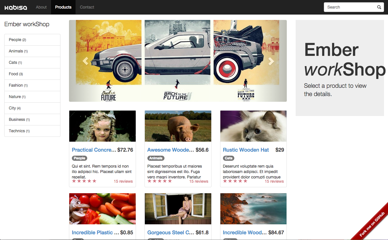Filter by Cats category

click(x=32, y=62)
